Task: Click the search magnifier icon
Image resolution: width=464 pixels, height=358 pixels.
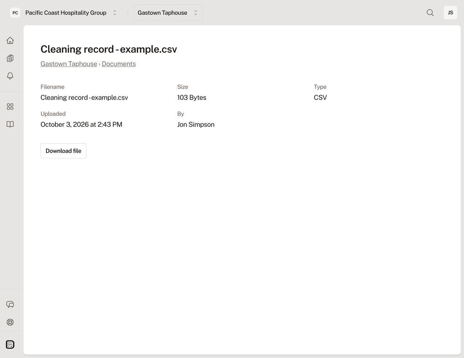Action: point(430,13)
